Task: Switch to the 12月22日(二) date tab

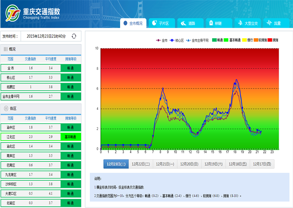Action: tap(141, 164)
